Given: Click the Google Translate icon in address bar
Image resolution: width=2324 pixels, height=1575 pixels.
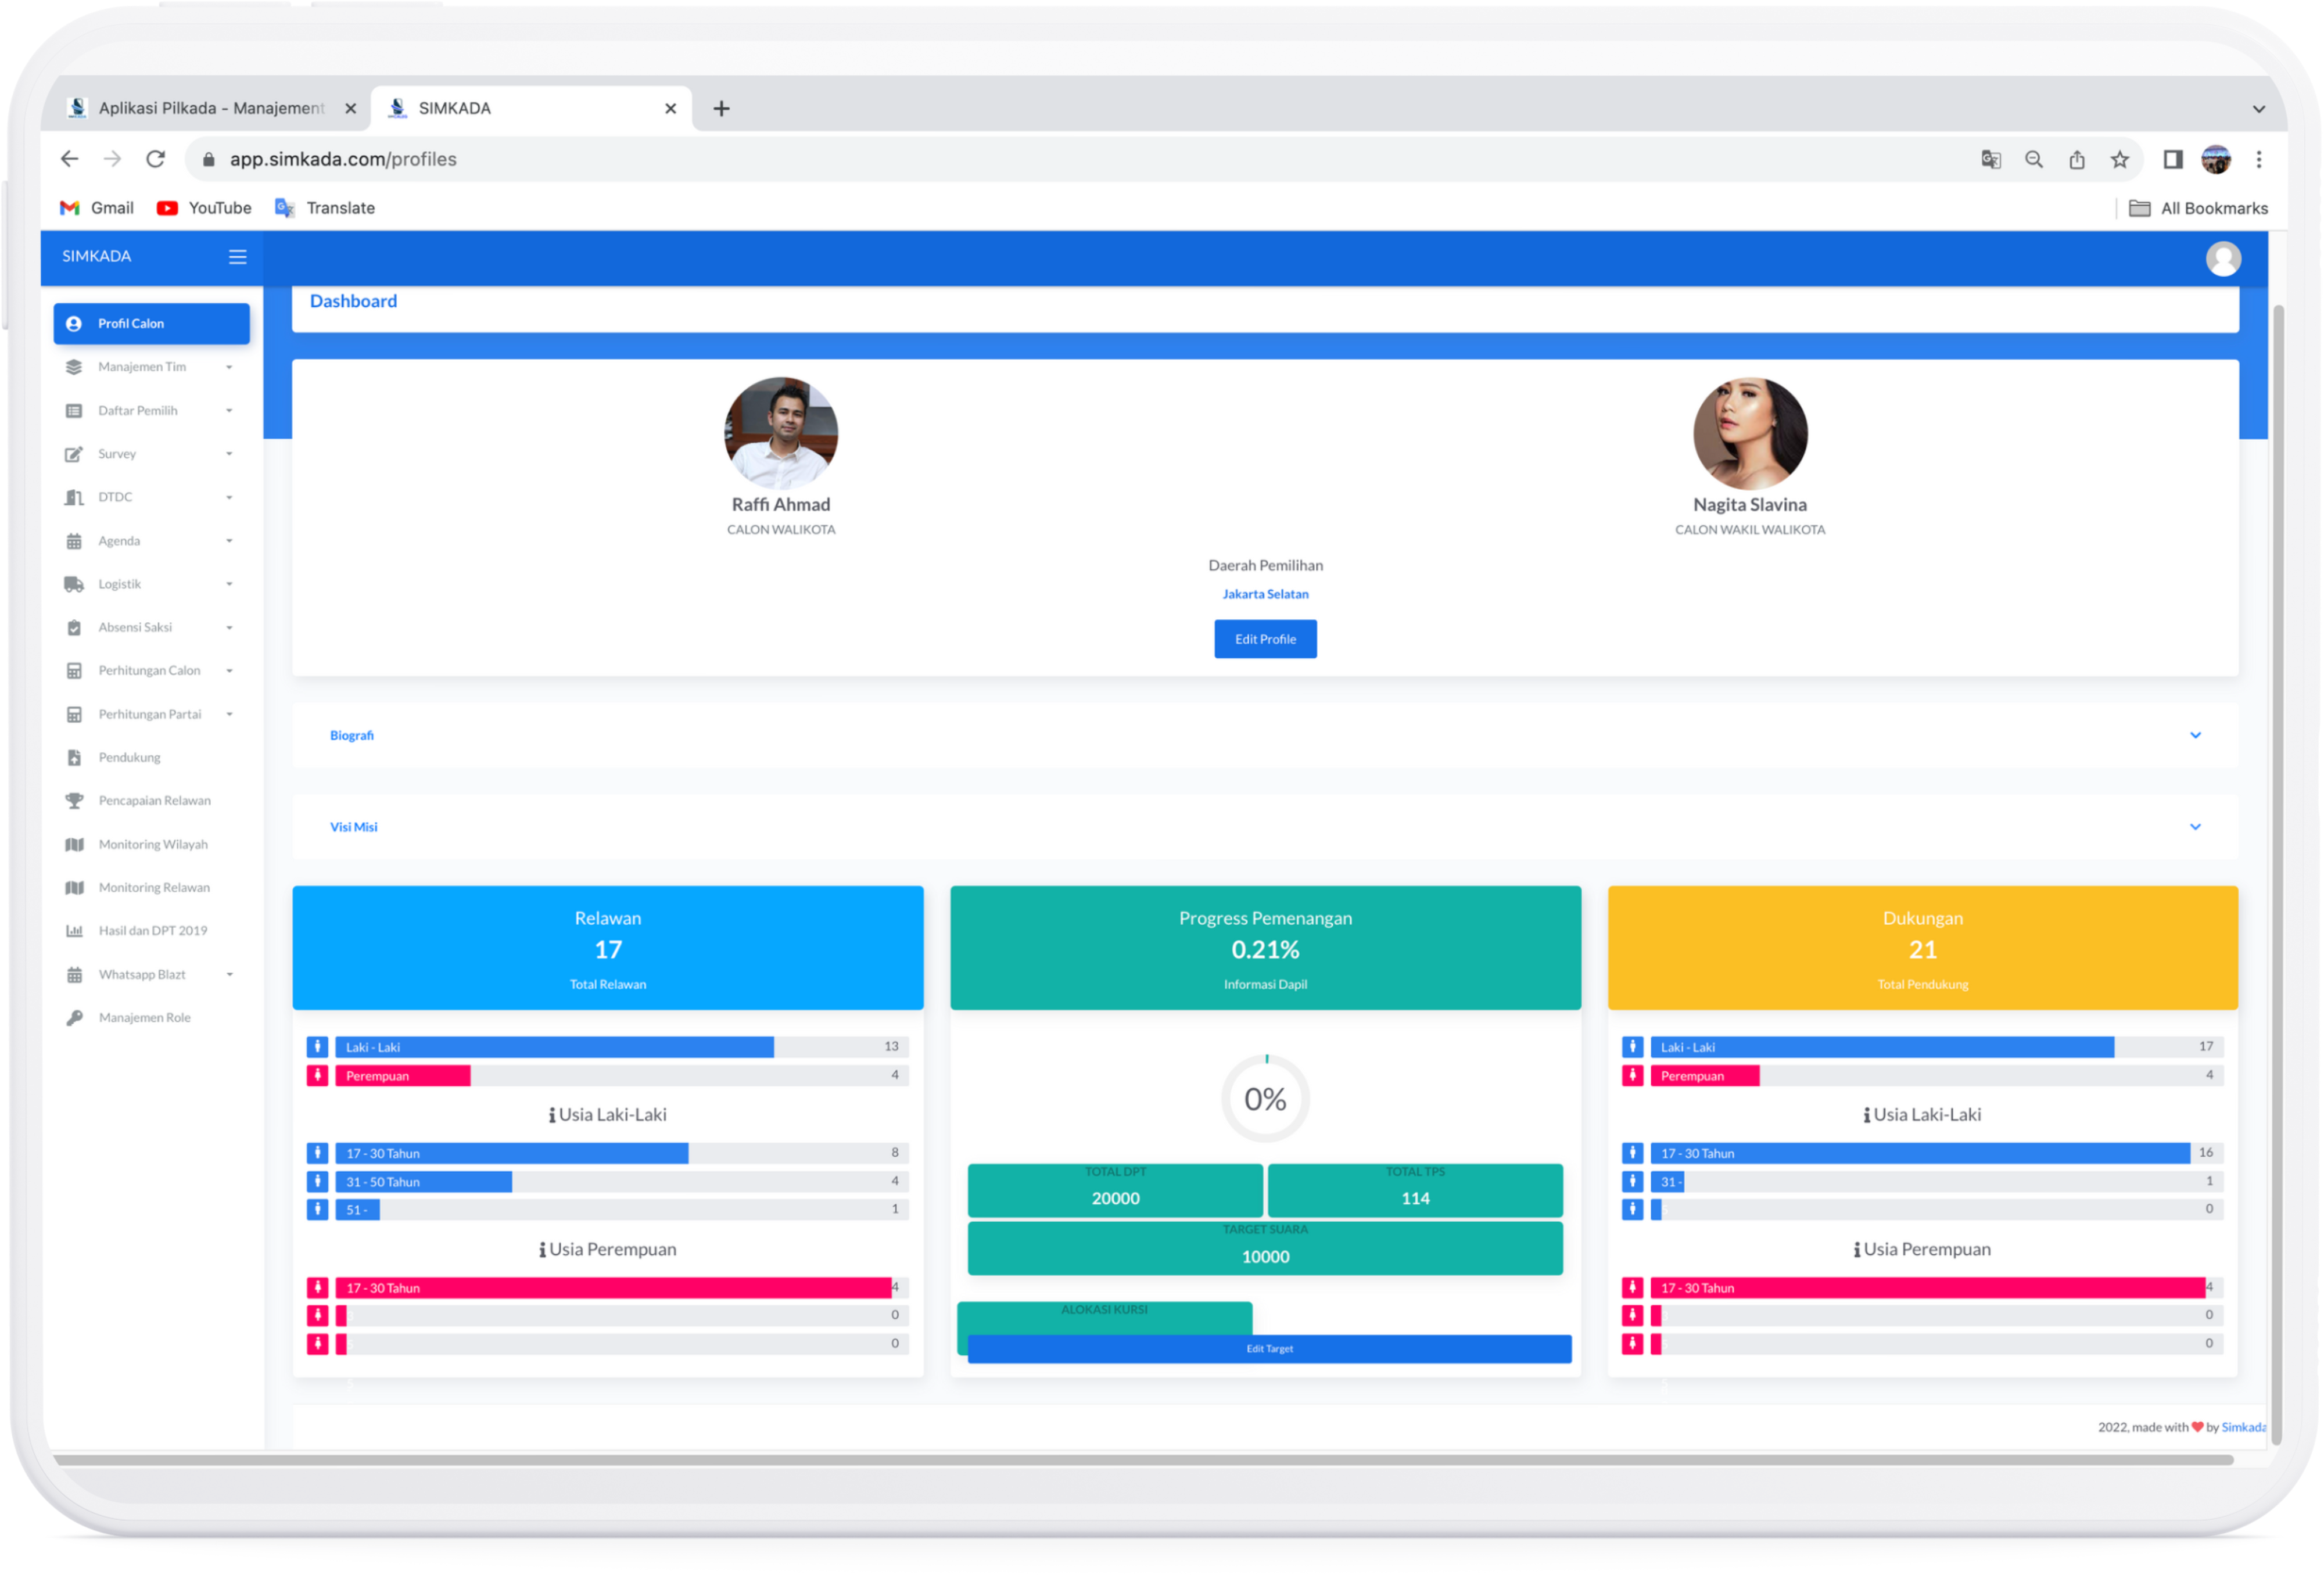Looking at the screenshot, I should point(1990,160).
